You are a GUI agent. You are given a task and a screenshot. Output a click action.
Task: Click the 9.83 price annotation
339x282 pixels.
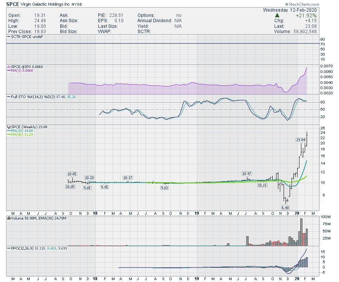pos(164,188)
